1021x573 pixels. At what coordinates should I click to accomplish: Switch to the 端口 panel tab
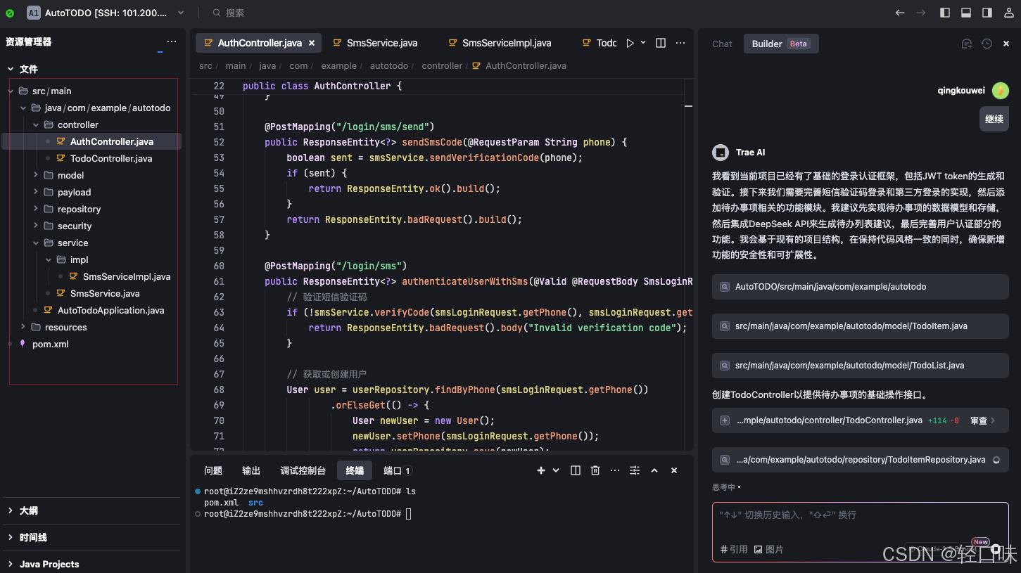[398, 470]
